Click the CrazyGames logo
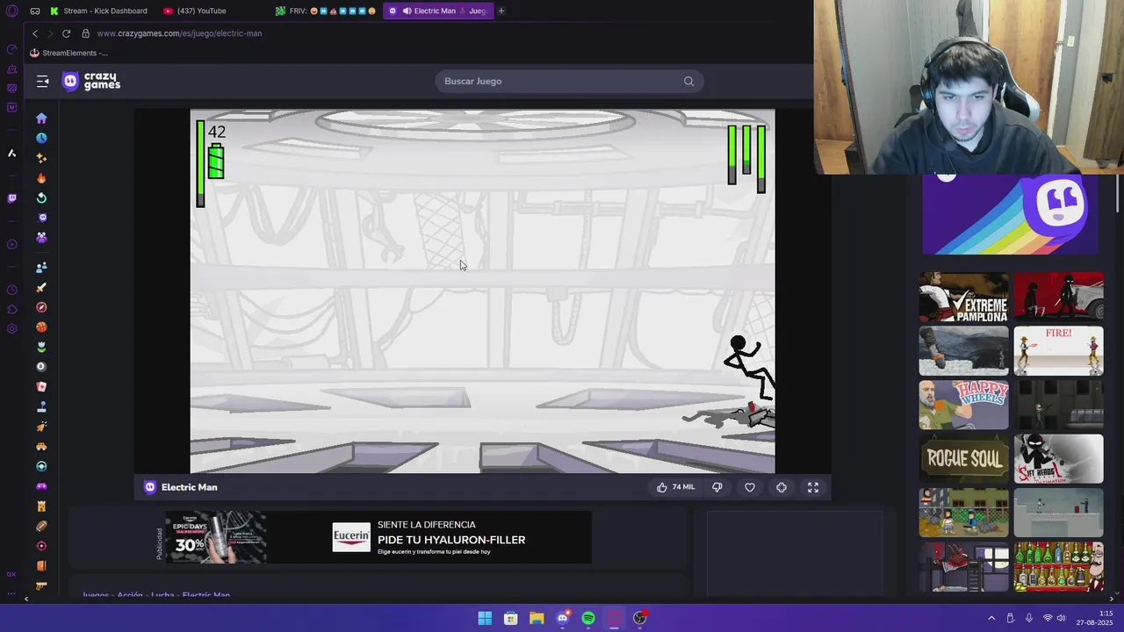 click(x=91, y=81)
